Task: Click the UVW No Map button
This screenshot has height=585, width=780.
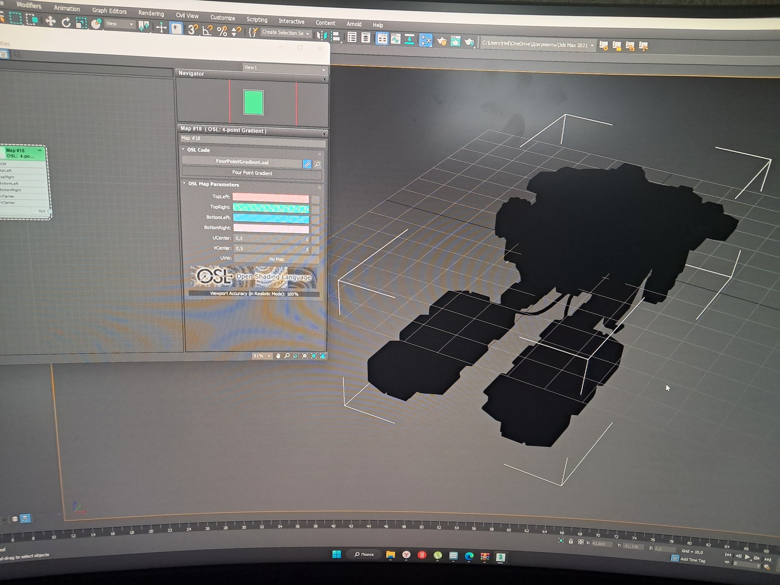Action: point(276,259)
